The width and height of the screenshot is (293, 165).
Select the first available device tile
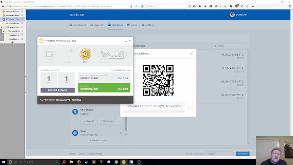point(49,79)
